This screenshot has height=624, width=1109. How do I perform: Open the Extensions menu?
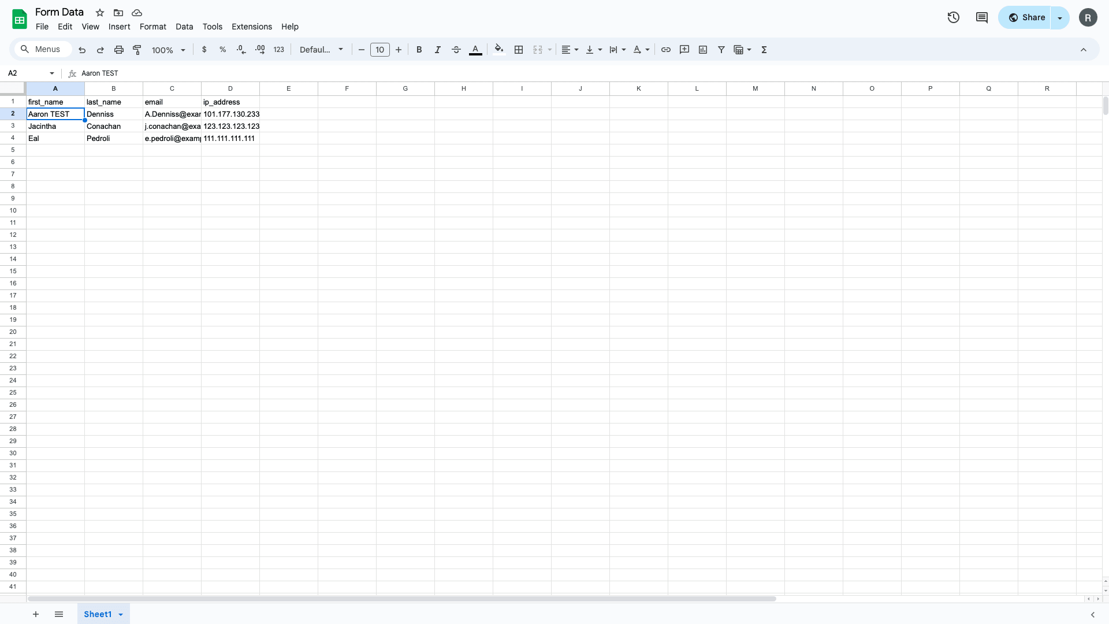[x=251, y=27]
